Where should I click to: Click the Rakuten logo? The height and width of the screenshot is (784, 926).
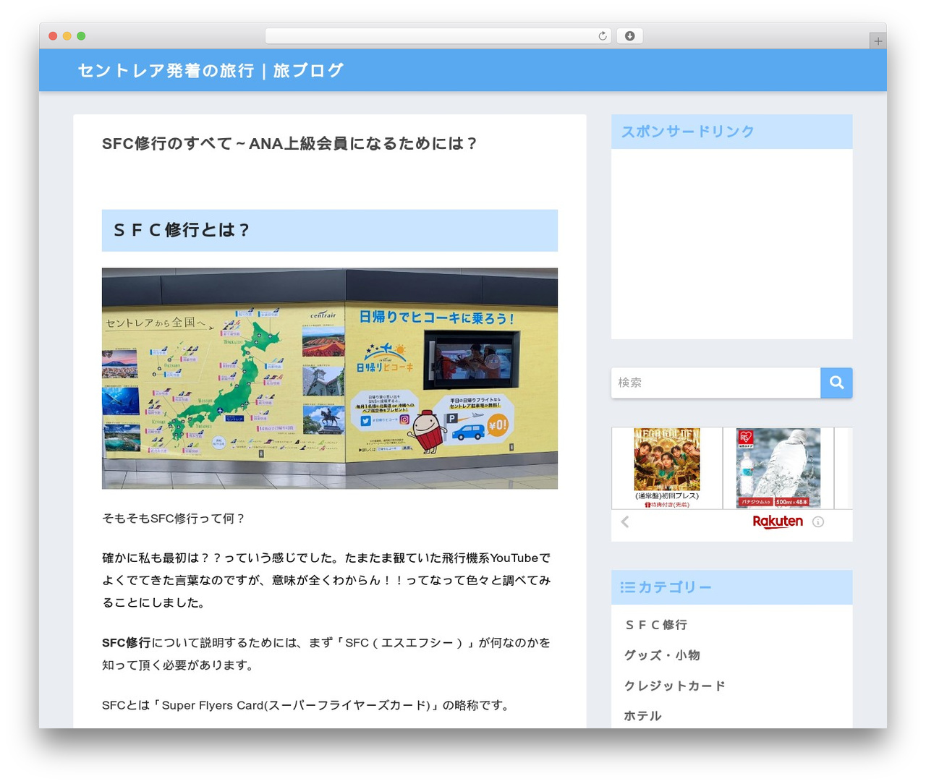pyautogui.click(x=778, y=521)
